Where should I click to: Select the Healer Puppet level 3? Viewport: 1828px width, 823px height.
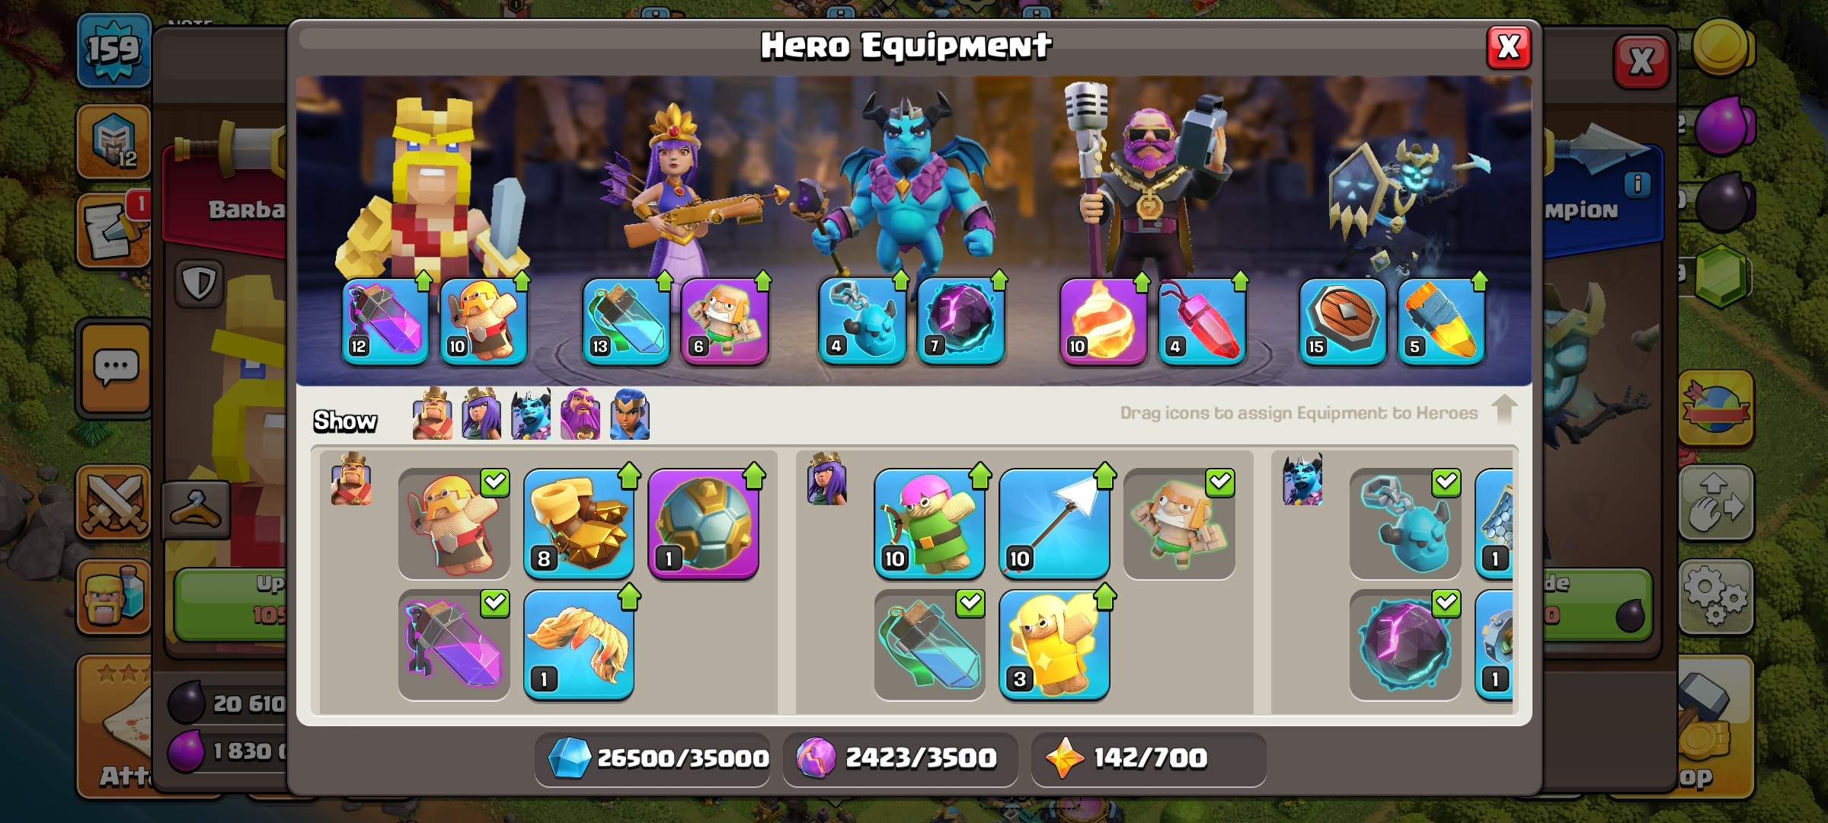coord(1054,645)
